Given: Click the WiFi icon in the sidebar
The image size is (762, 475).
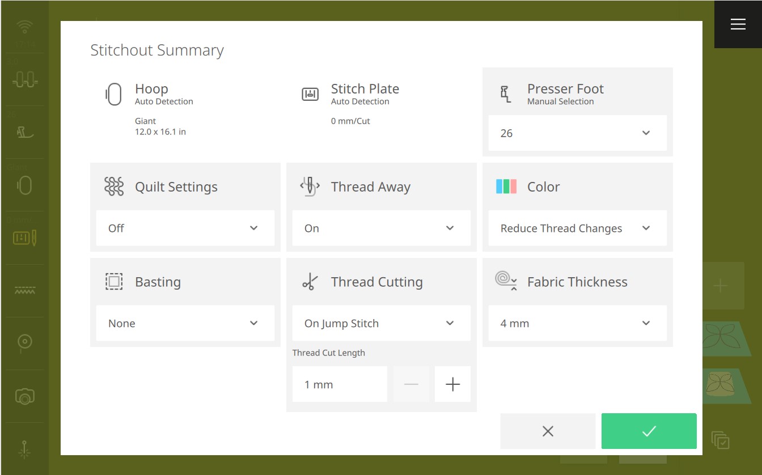Looking at the screenshot, I should [x=24, y=27].
